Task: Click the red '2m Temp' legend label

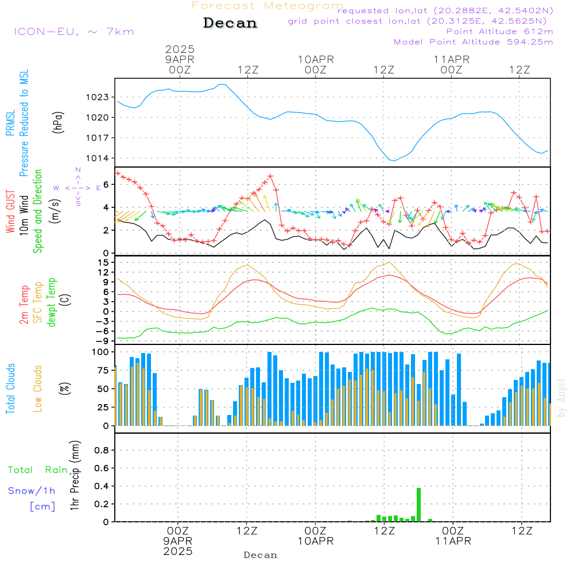Action: (24, 305)
